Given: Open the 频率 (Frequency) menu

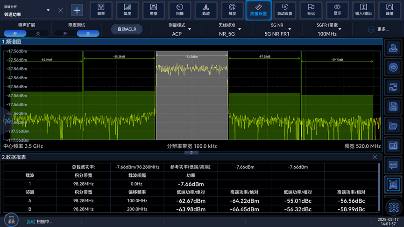Looking at the screenshot, I should tap(101, 10).
